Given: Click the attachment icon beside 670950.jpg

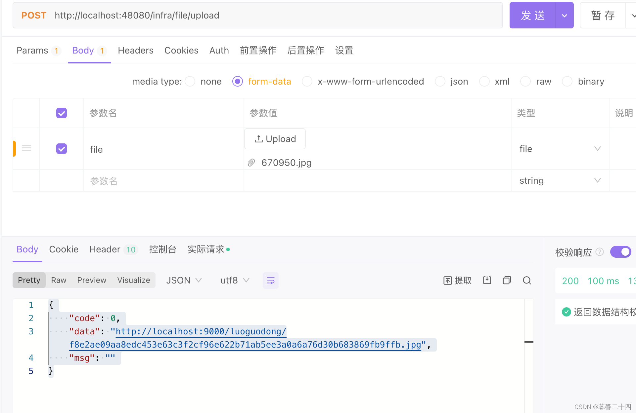Looking at the screenshot, I should pos(251,163).
